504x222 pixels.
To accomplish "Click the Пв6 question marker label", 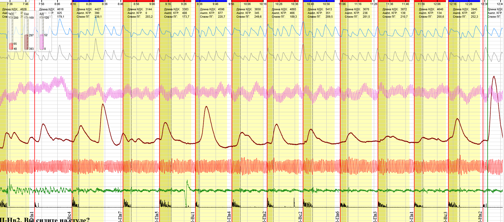I will point(337,216).
